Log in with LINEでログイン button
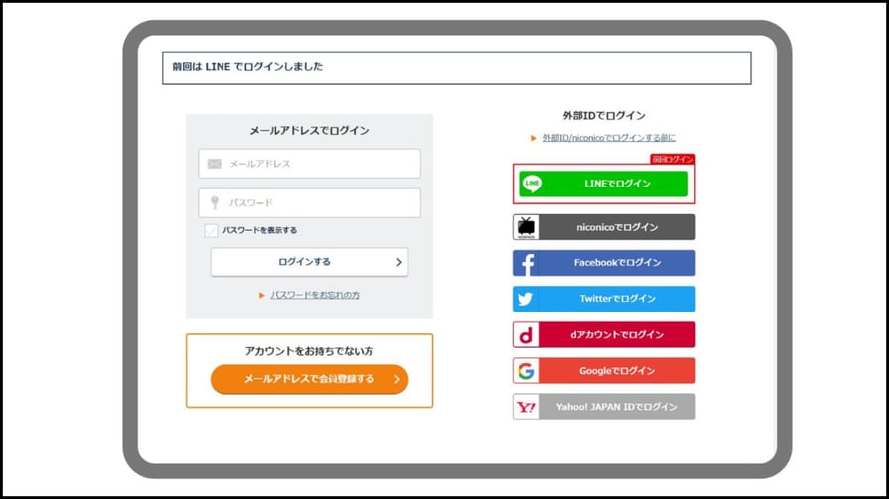889x499 pixels. 604,184
